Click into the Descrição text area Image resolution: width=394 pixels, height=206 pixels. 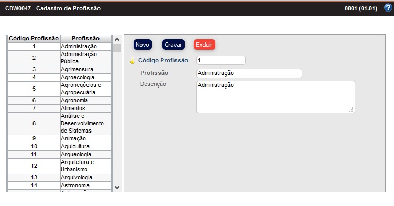276,97
